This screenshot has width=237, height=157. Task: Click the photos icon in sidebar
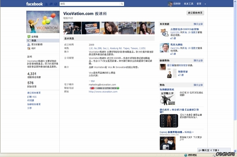click(x=29, y=49)
